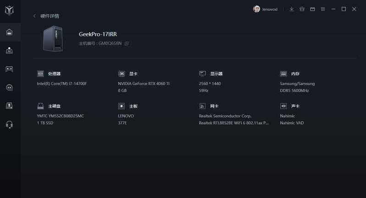This screenshot has width=366, height=198.
Task: Click the Legion logo in the sidebar
Action: click(9, 10)
